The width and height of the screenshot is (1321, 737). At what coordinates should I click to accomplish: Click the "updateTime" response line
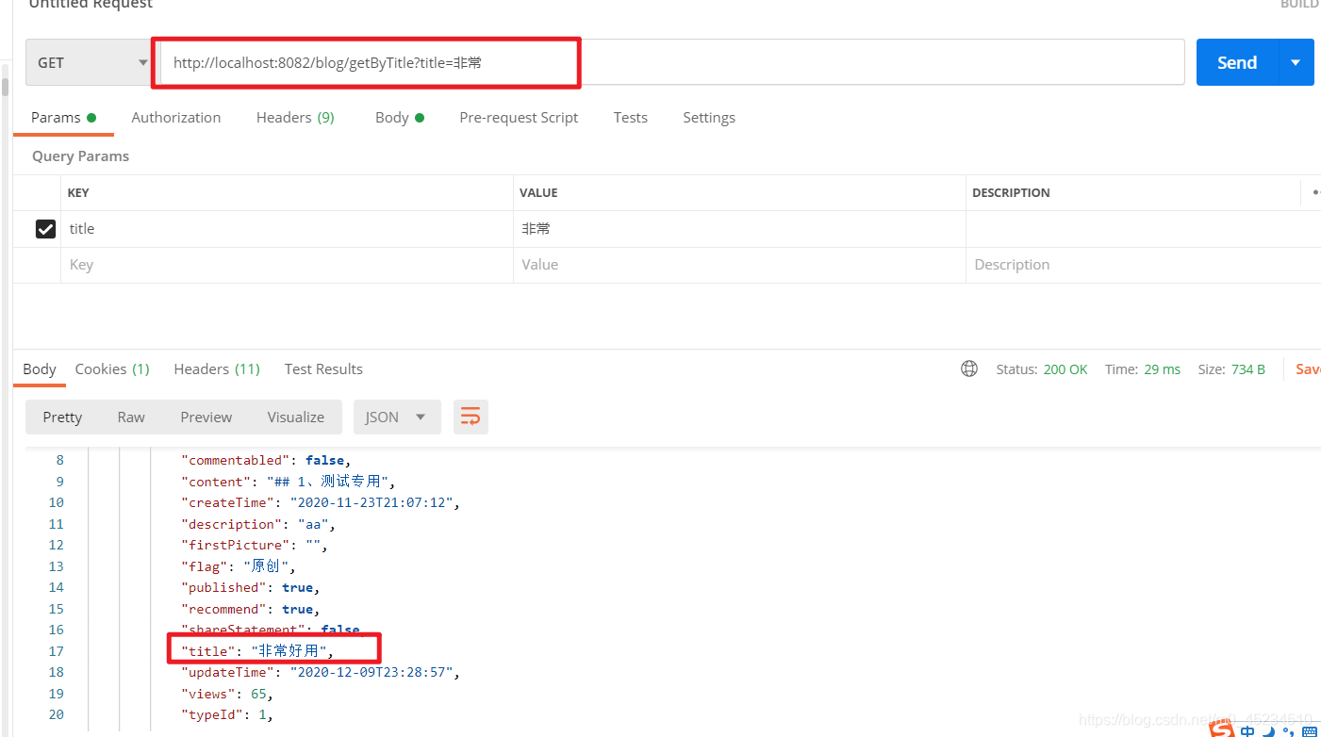click(321, 673)
